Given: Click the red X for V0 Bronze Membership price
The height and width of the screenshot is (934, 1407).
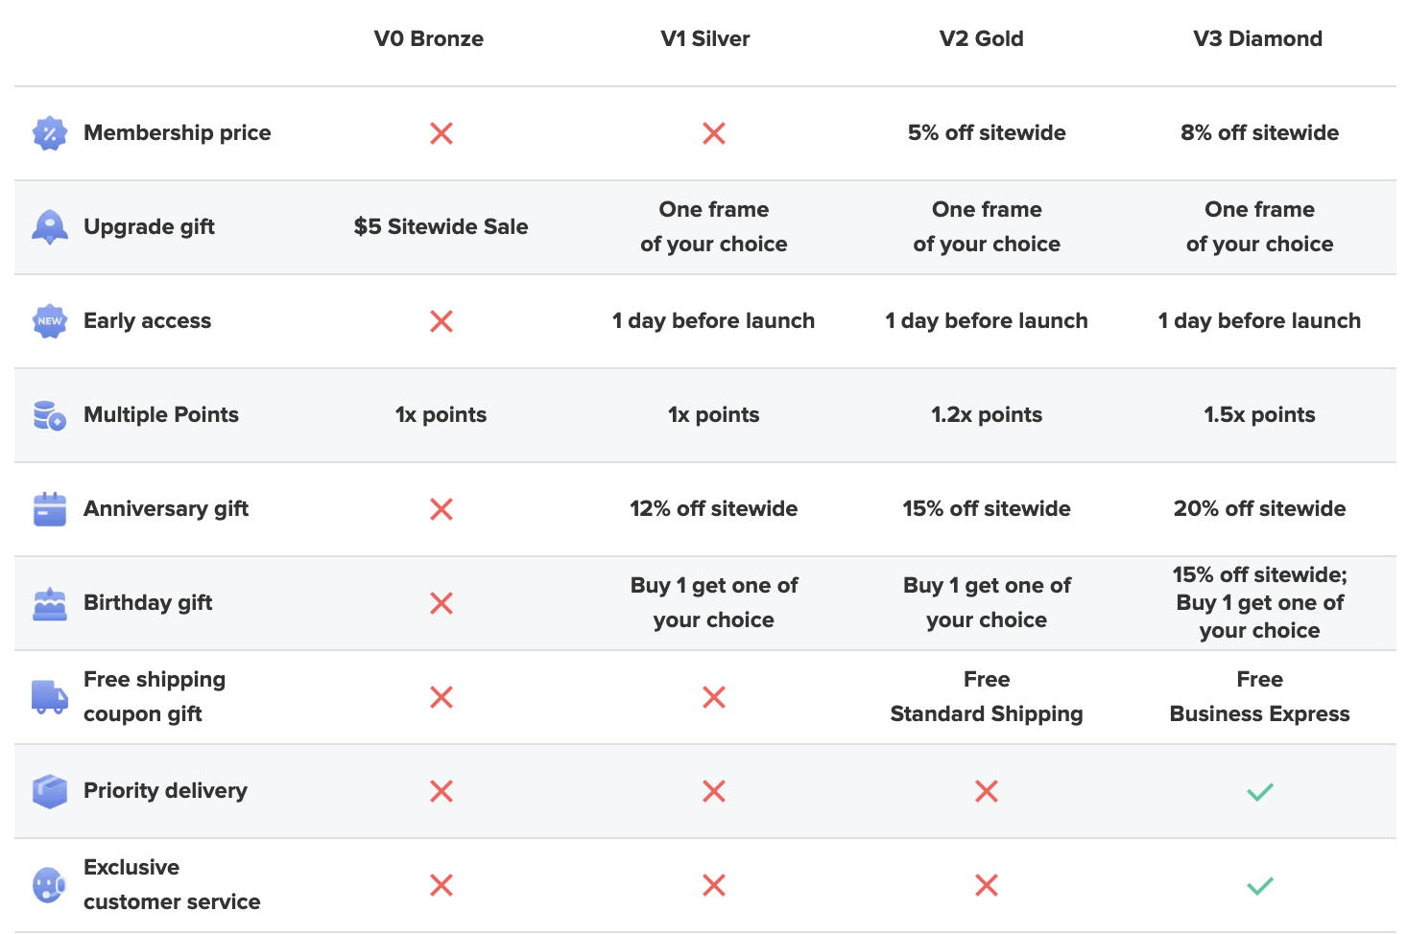Looking at the screenshot, I should (441, 133).
